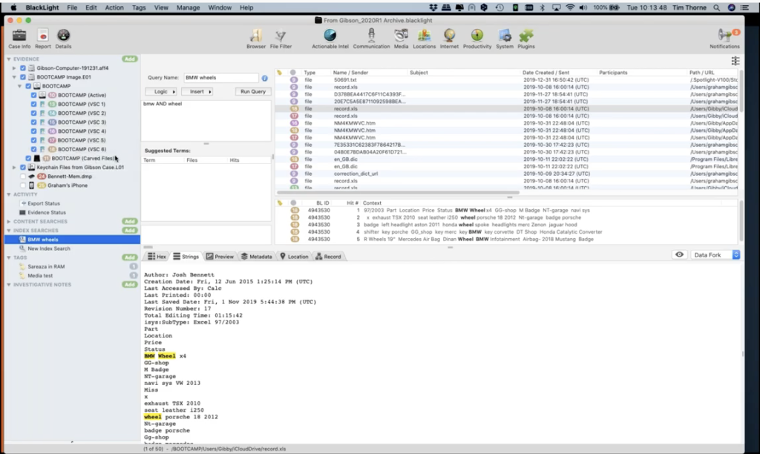
Task: Switch to the Browser view
Action: click(256, 39)
